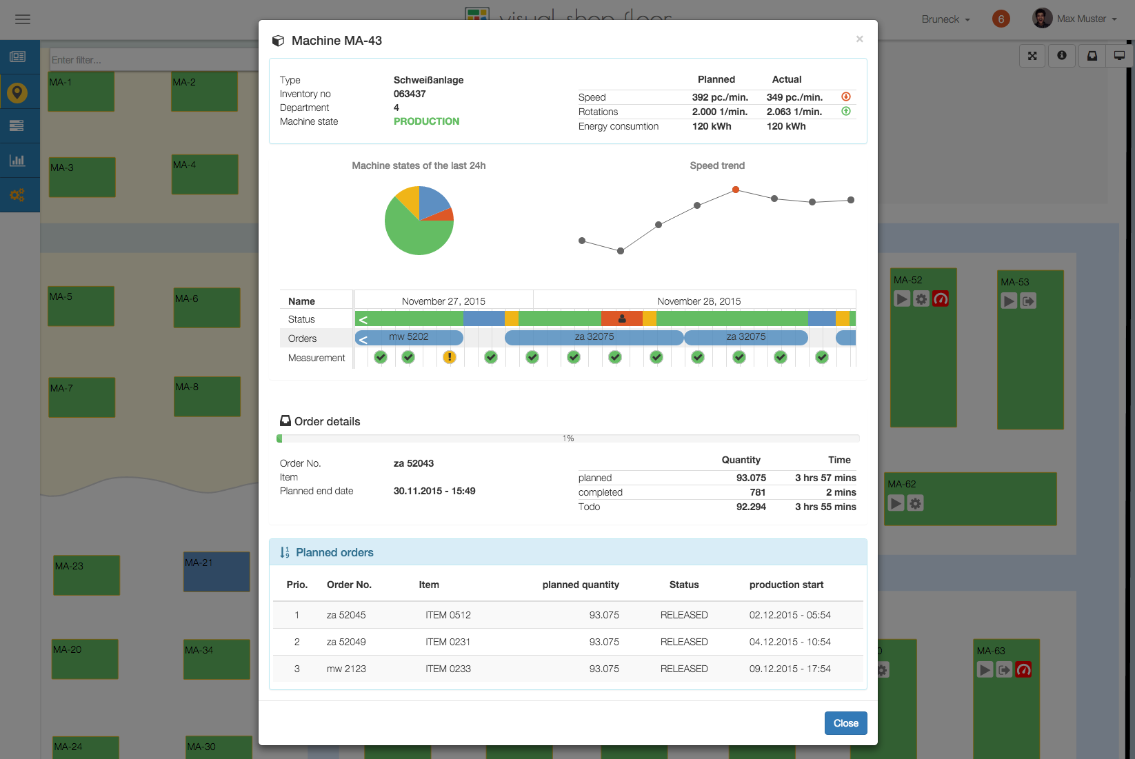Click the info circle toolbar icon

1062,56
